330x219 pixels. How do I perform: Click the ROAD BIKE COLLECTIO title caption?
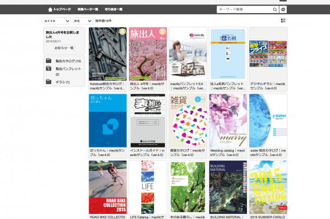108,217
